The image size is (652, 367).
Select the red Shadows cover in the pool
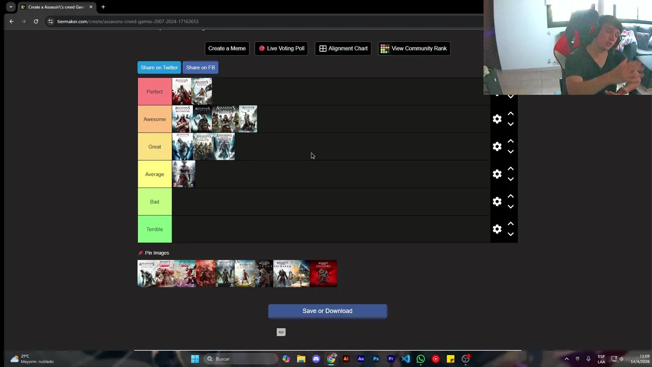pyautogui.click(x=323, y=274)
